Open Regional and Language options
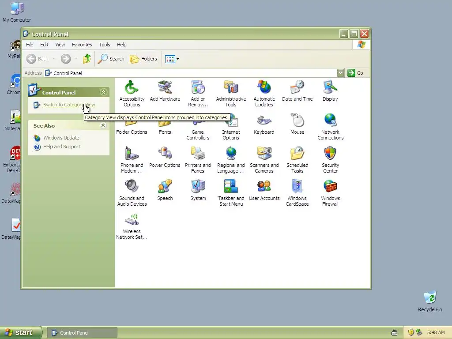Screen dimensions: 452x339 pos(231,160)
